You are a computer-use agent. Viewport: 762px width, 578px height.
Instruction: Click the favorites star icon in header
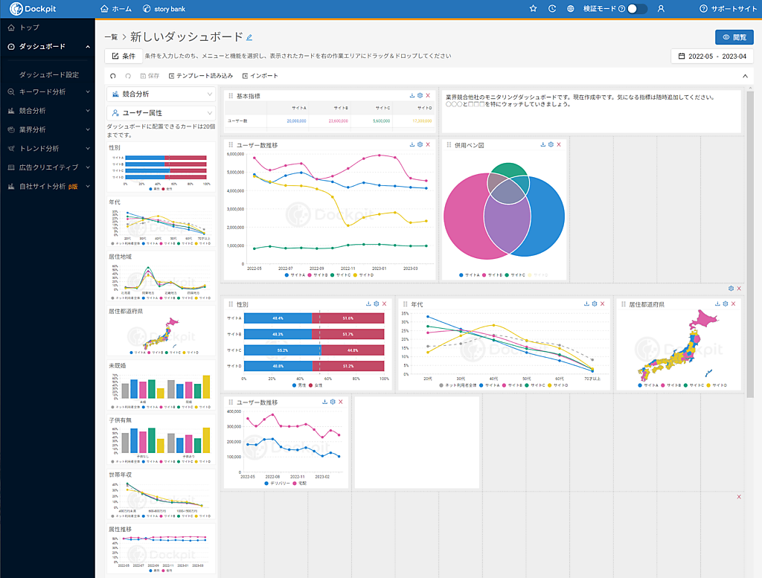533,9
